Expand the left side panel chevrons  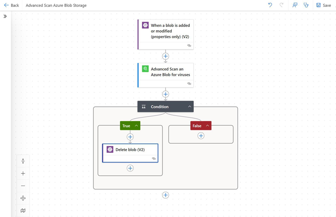point(5,17)
